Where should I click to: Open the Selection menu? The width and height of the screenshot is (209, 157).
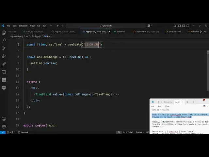pos(23,26)
